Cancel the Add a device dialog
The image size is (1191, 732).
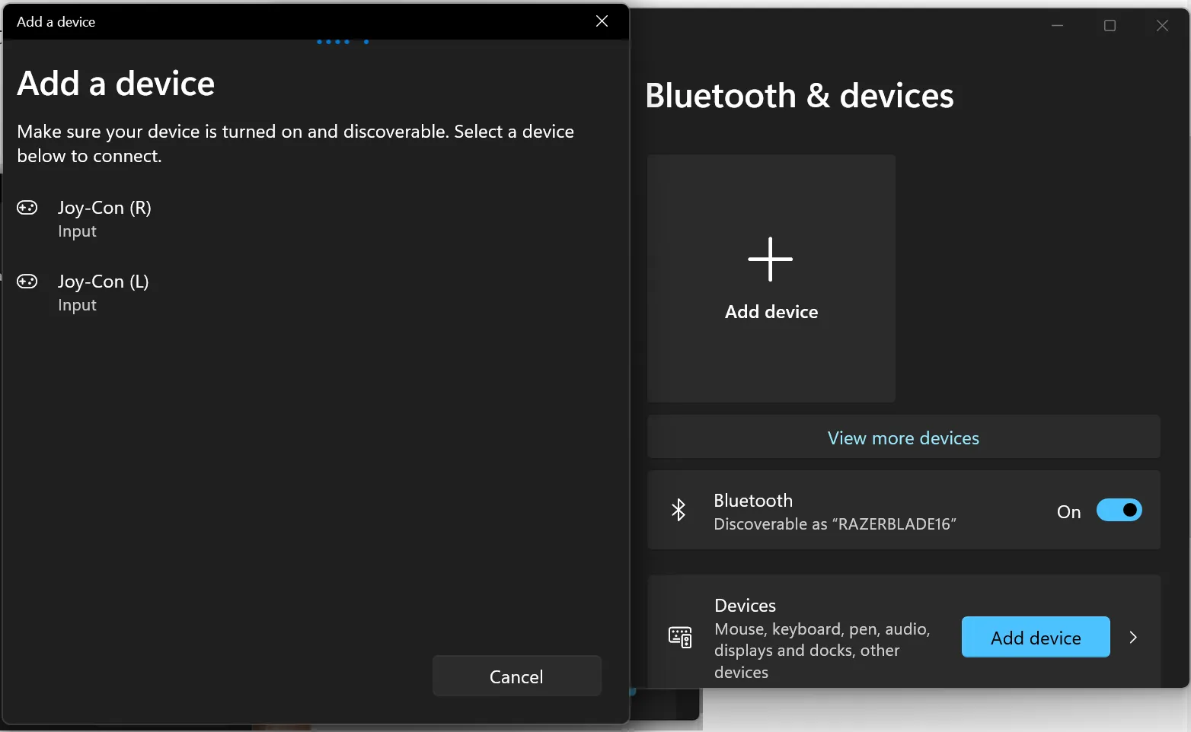pos(516,676)
